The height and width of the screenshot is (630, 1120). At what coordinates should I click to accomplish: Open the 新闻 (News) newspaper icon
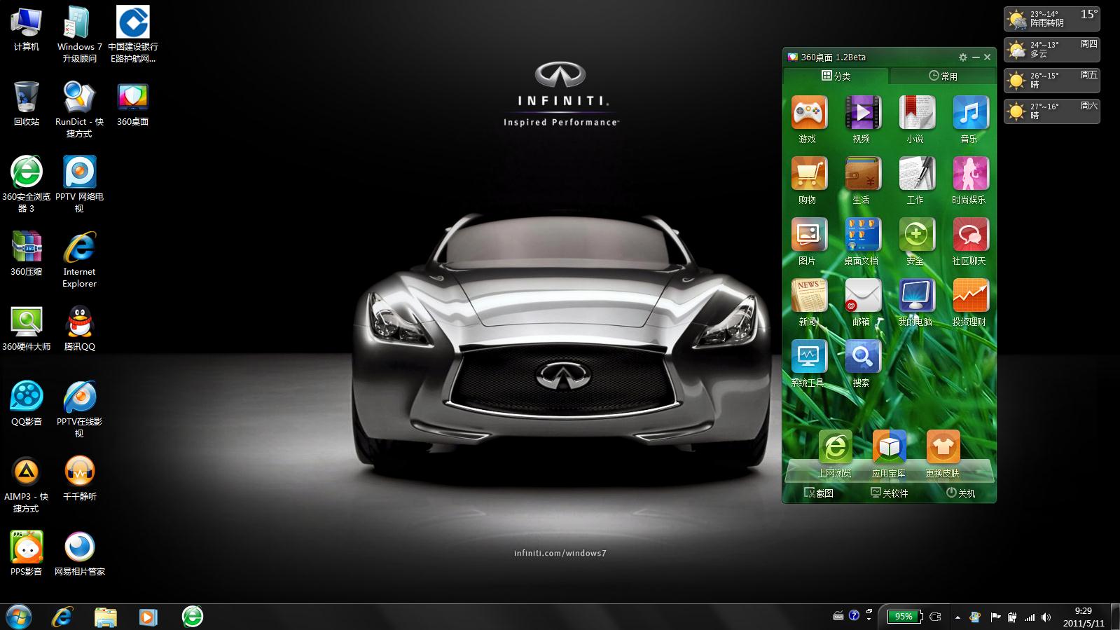click(808, 296)
